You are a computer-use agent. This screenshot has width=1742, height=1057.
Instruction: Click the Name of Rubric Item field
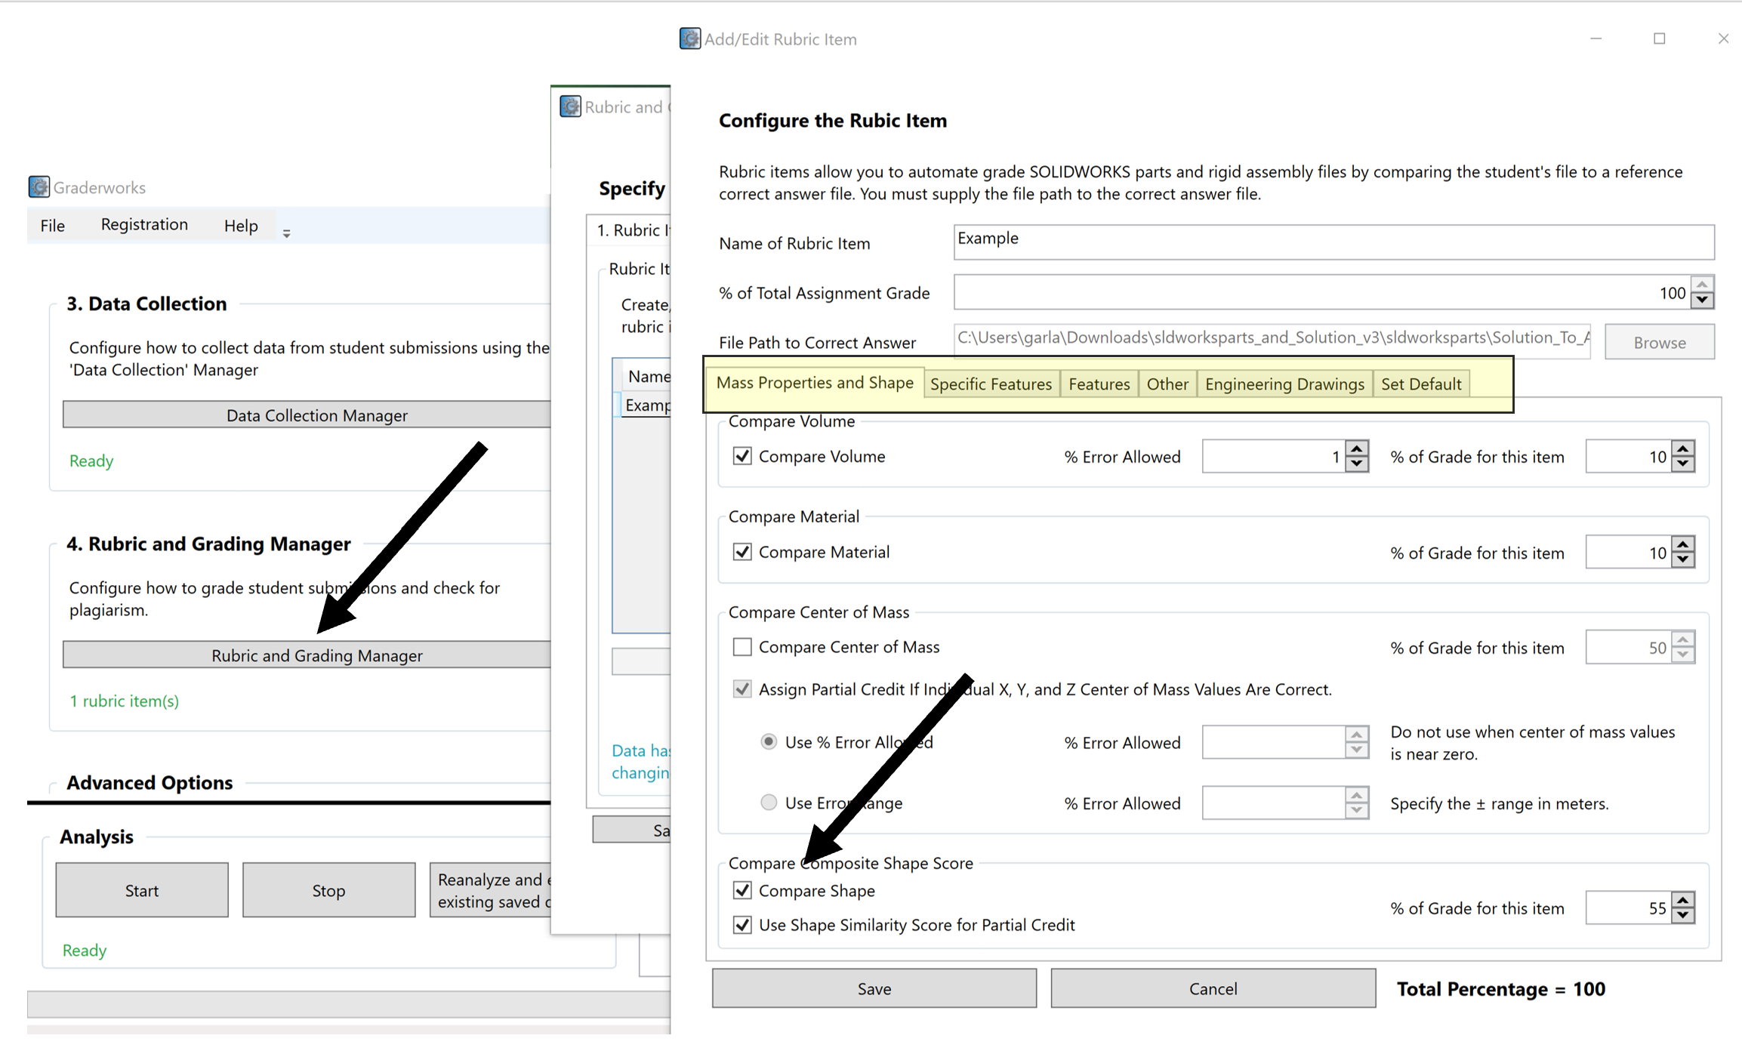tap(1333, 242)
